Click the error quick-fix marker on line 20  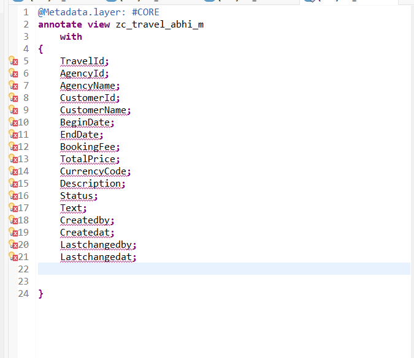[13, 244]
